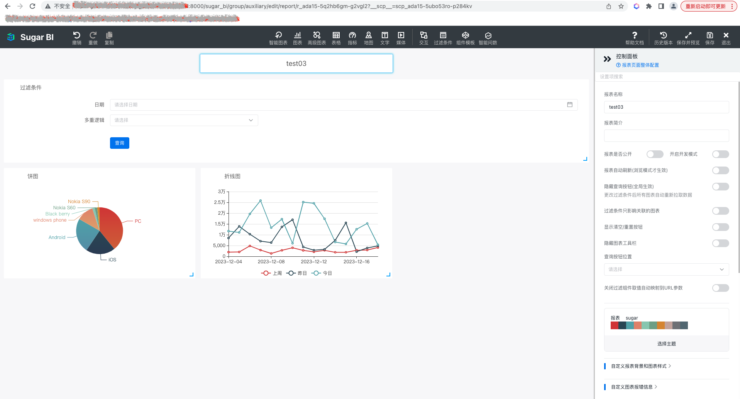The image size is (740, 399).
Task: Open the Smart Chart (智能图表) tool
Action: (x=278, y=38)
